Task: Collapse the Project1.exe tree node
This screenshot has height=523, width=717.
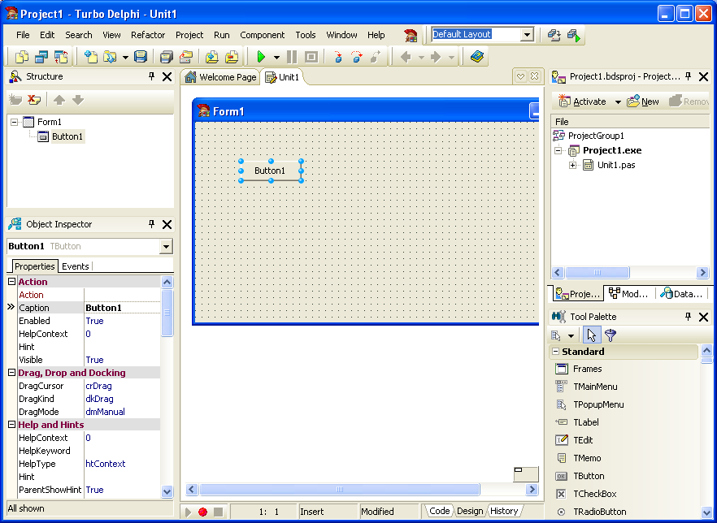Action: (558, 150)
